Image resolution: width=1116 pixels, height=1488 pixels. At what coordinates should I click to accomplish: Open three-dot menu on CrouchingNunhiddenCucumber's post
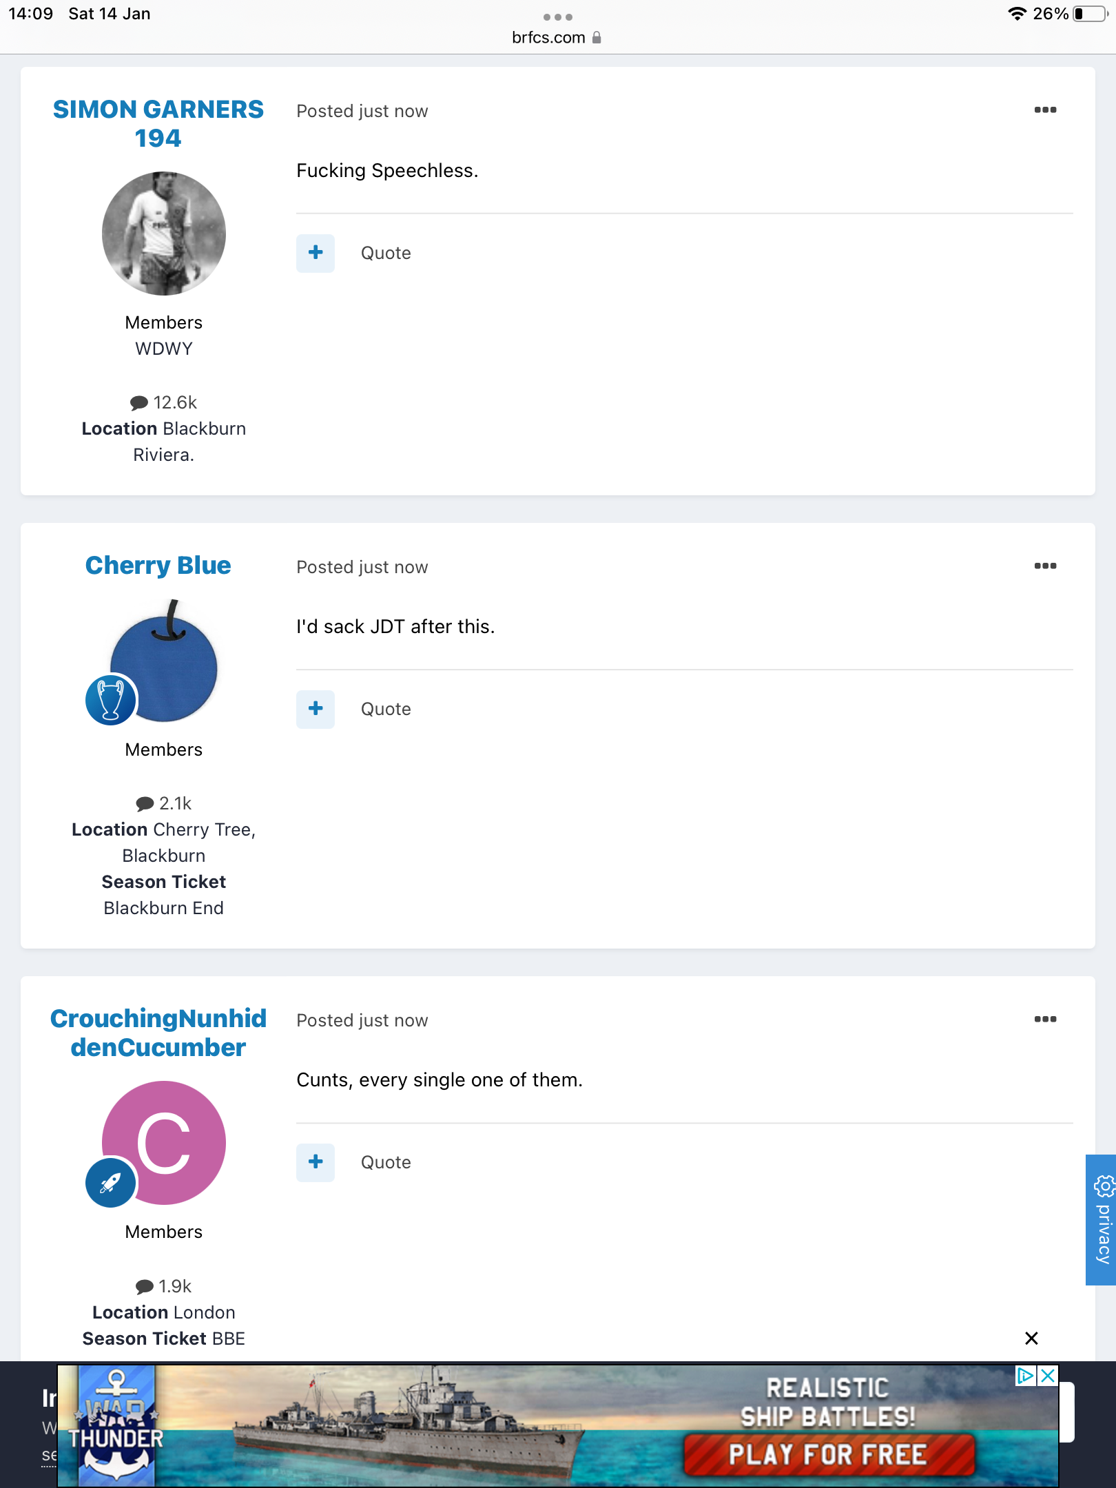click(x=1045, y=1020)
